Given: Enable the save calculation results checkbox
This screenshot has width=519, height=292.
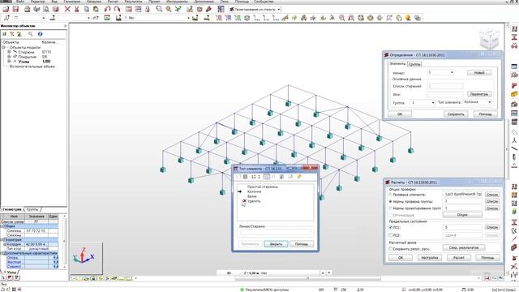Looking at the screenshot, I should [x=391, y=248].
